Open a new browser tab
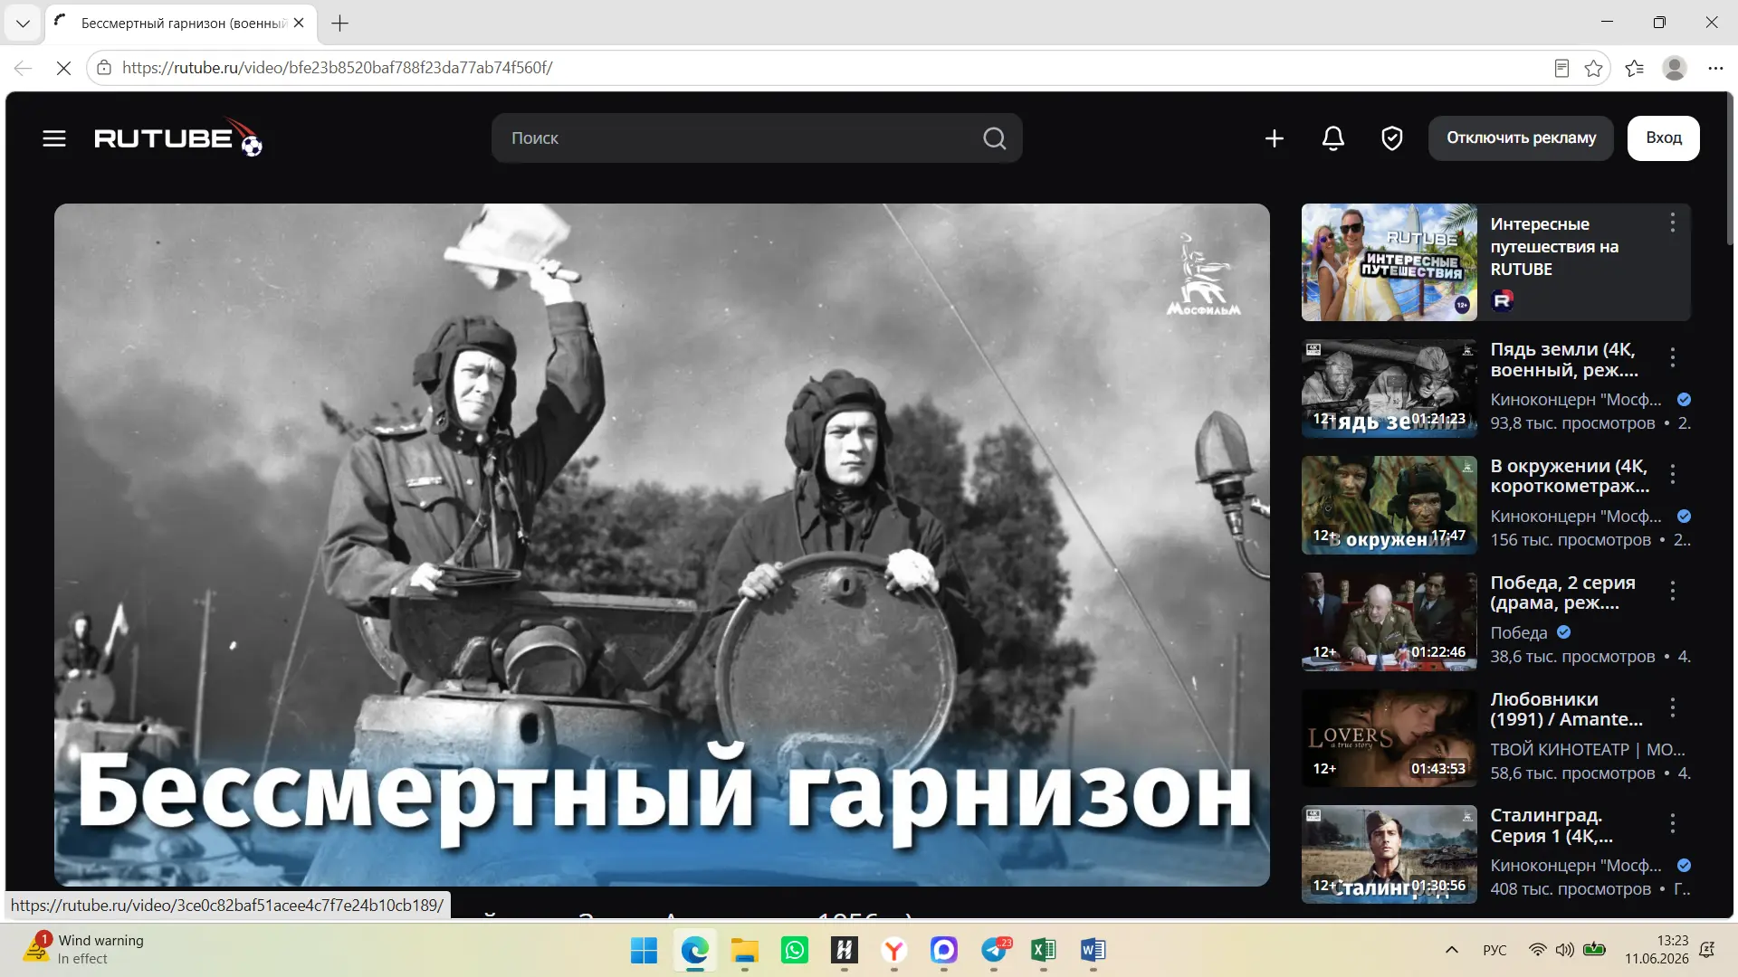The image size is (1738, 977). [339, 24]
